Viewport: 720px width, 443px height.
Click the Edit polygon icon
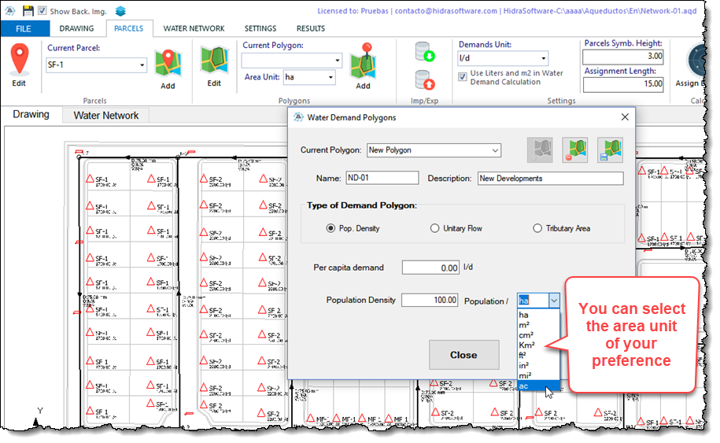[213, 60]
